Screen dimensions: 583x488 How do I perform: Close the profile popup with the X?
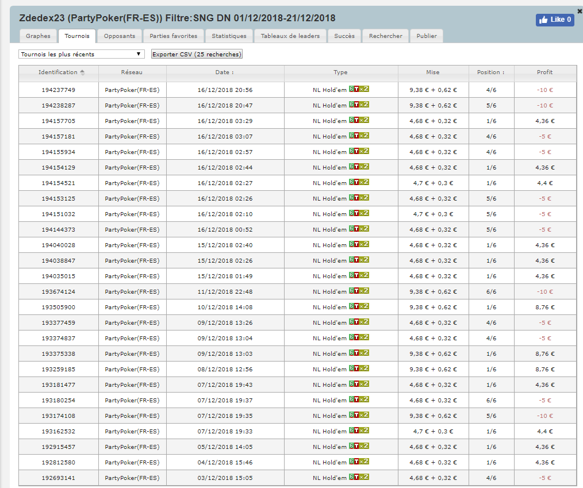point(580,11)
